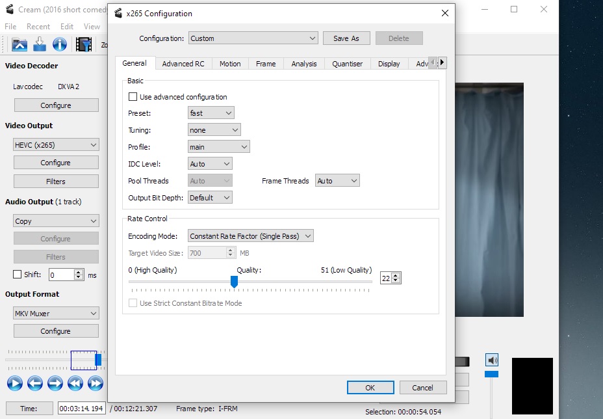Click Configure under Video Decoder

point(56,105)
